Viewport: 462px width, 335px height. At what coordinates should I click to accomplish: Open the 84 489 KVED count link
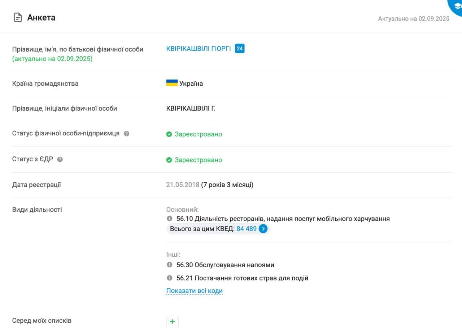(247, 229)
